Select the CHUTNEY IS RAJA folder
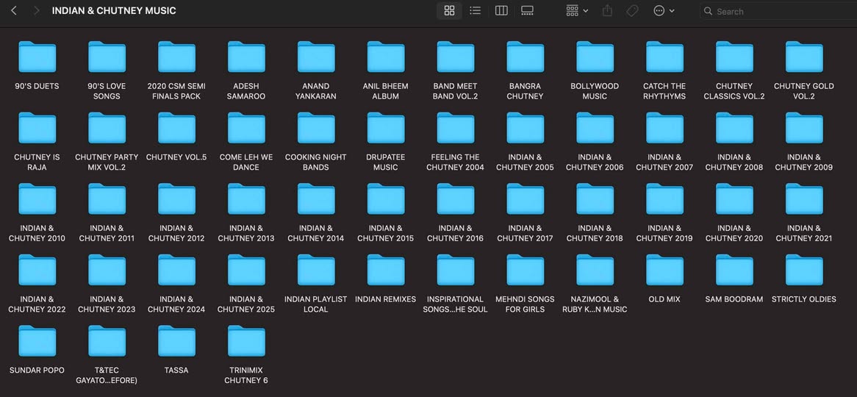 [37, 128]
